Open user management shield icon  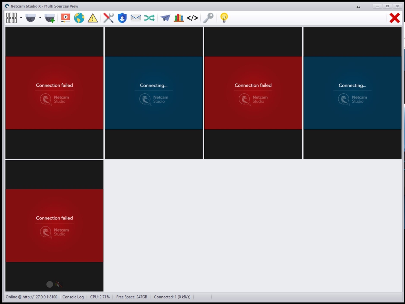pos(122,18)
